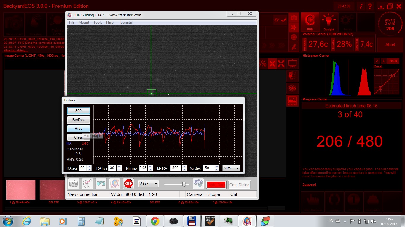Image resolution: width=405 pixels, height=227 pixels.
Task: Abort the BackyardEOS capture
Action: coord(390,45)
